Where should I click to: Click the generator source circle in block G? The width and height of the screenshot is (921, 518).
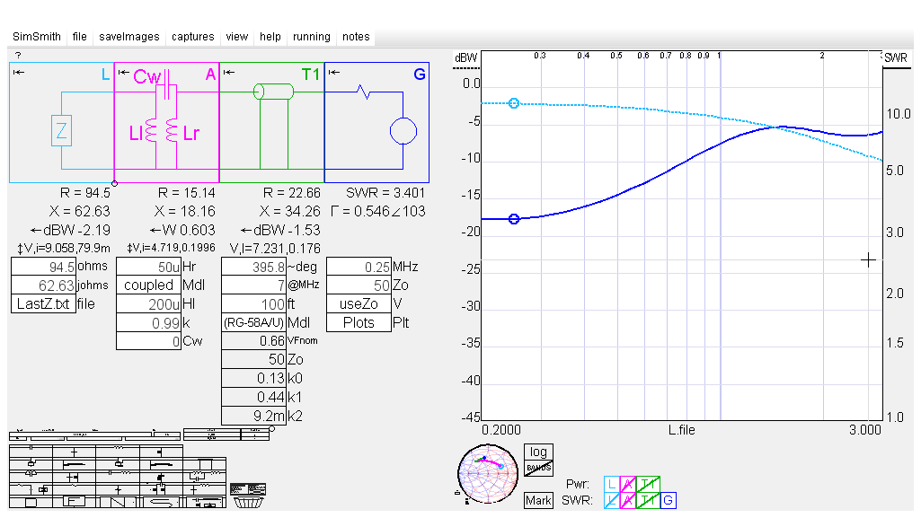403,131
